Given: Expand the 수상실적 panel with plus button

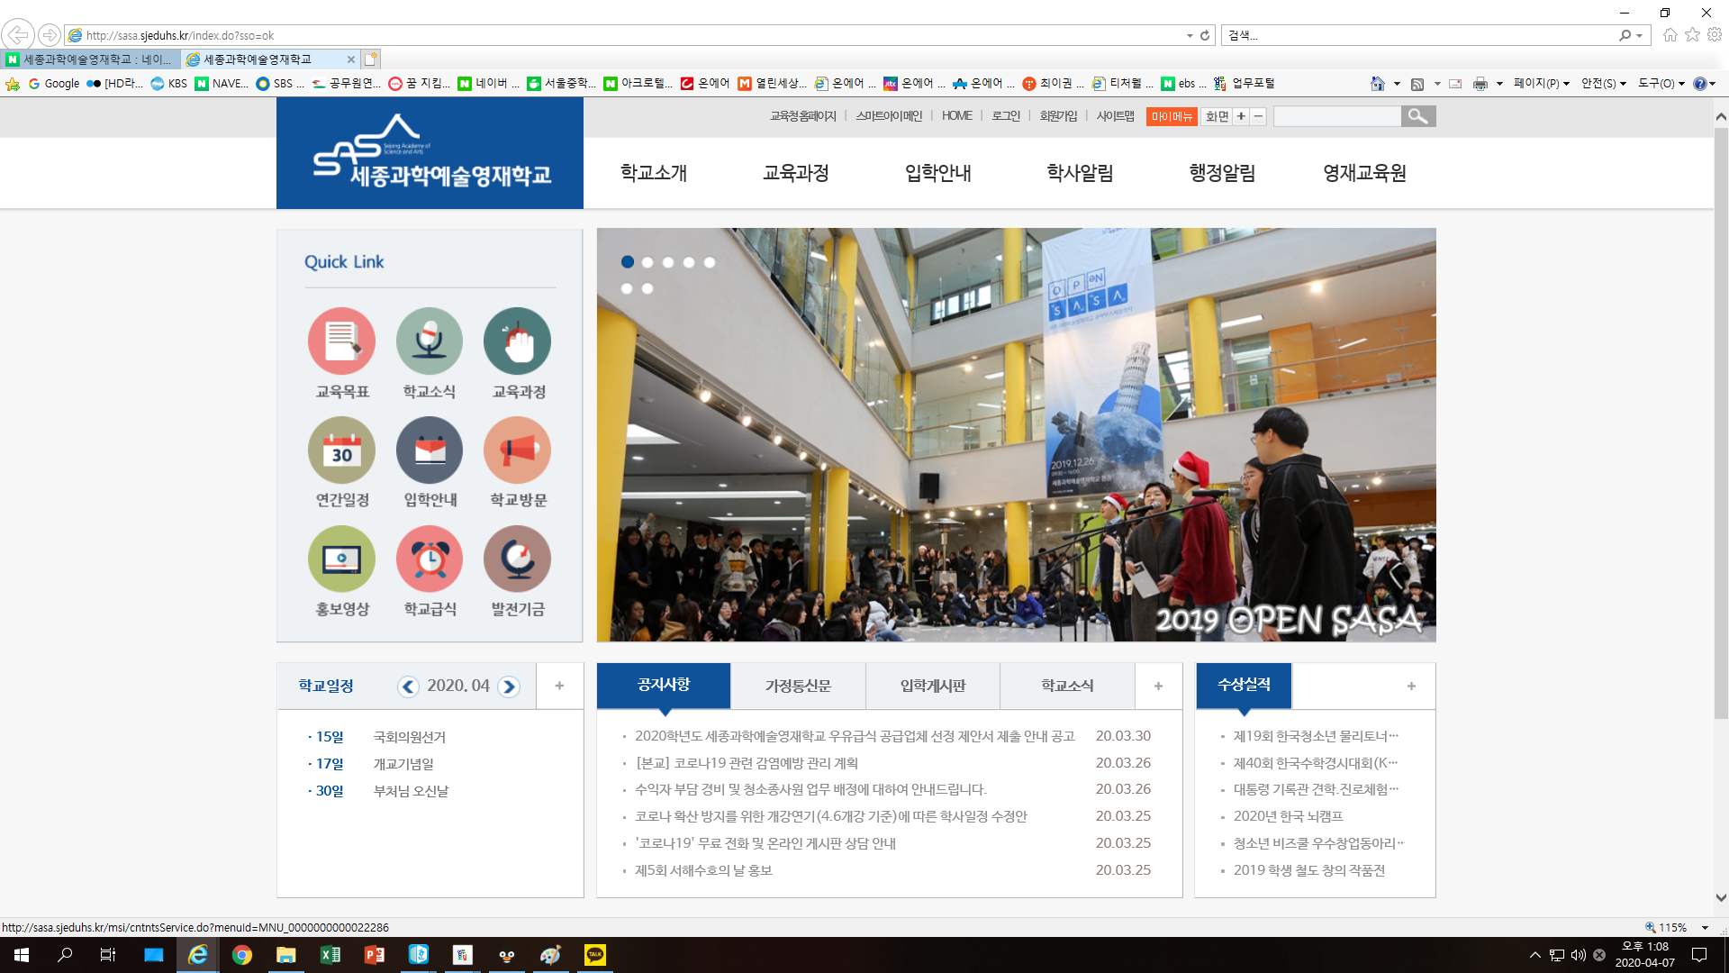Looking at the screenshot, I should pyautogui.click(x=1411, y=687).
